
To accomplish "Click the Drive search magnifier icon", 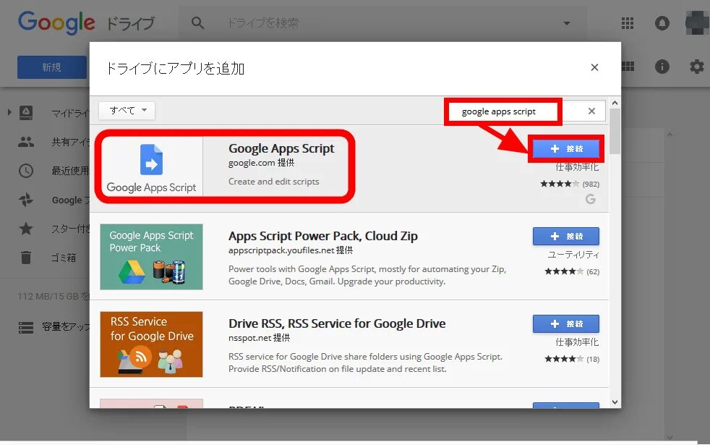I will (x=197, y=22).
